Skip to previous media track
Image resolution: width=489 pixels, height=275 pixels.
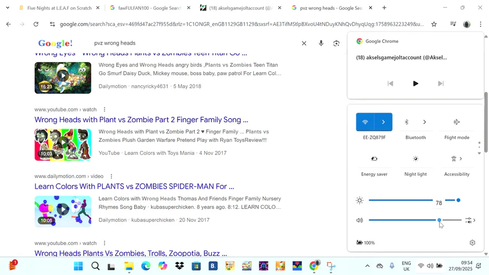tap(390, 84)
